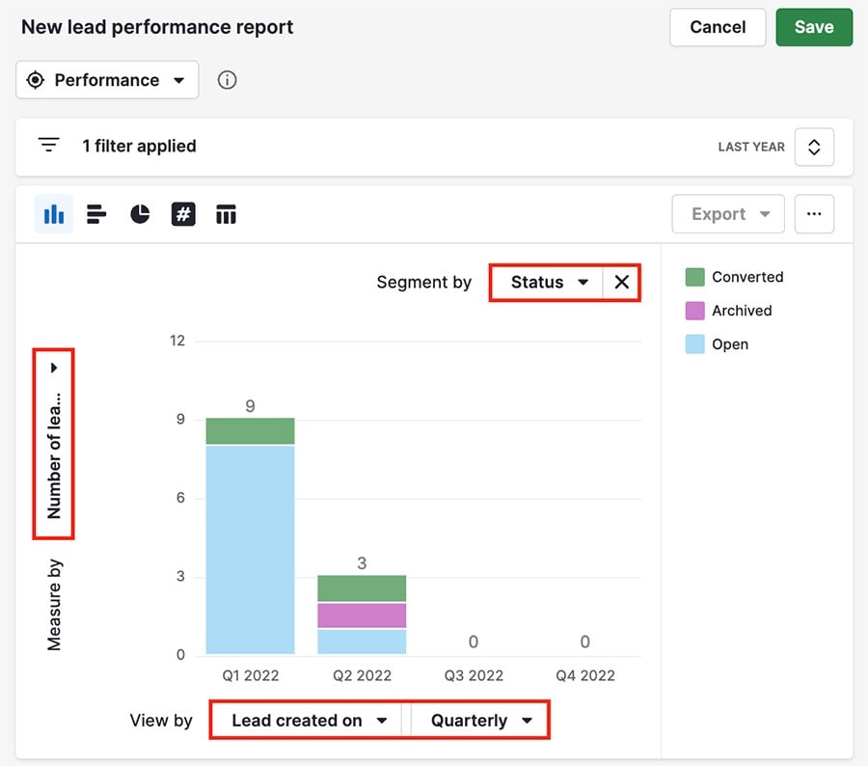Open the filters panel via filter icon
Screen dimensions: 868x766
(x=48, y=145)
